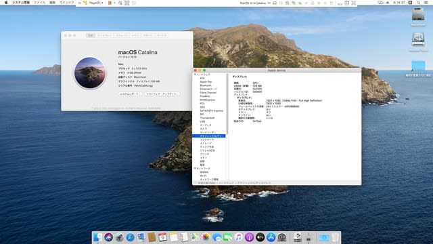The width and height of the screenshot is (433, 244).
Task: Open the システム情報 menu
Action: point(21,3)
